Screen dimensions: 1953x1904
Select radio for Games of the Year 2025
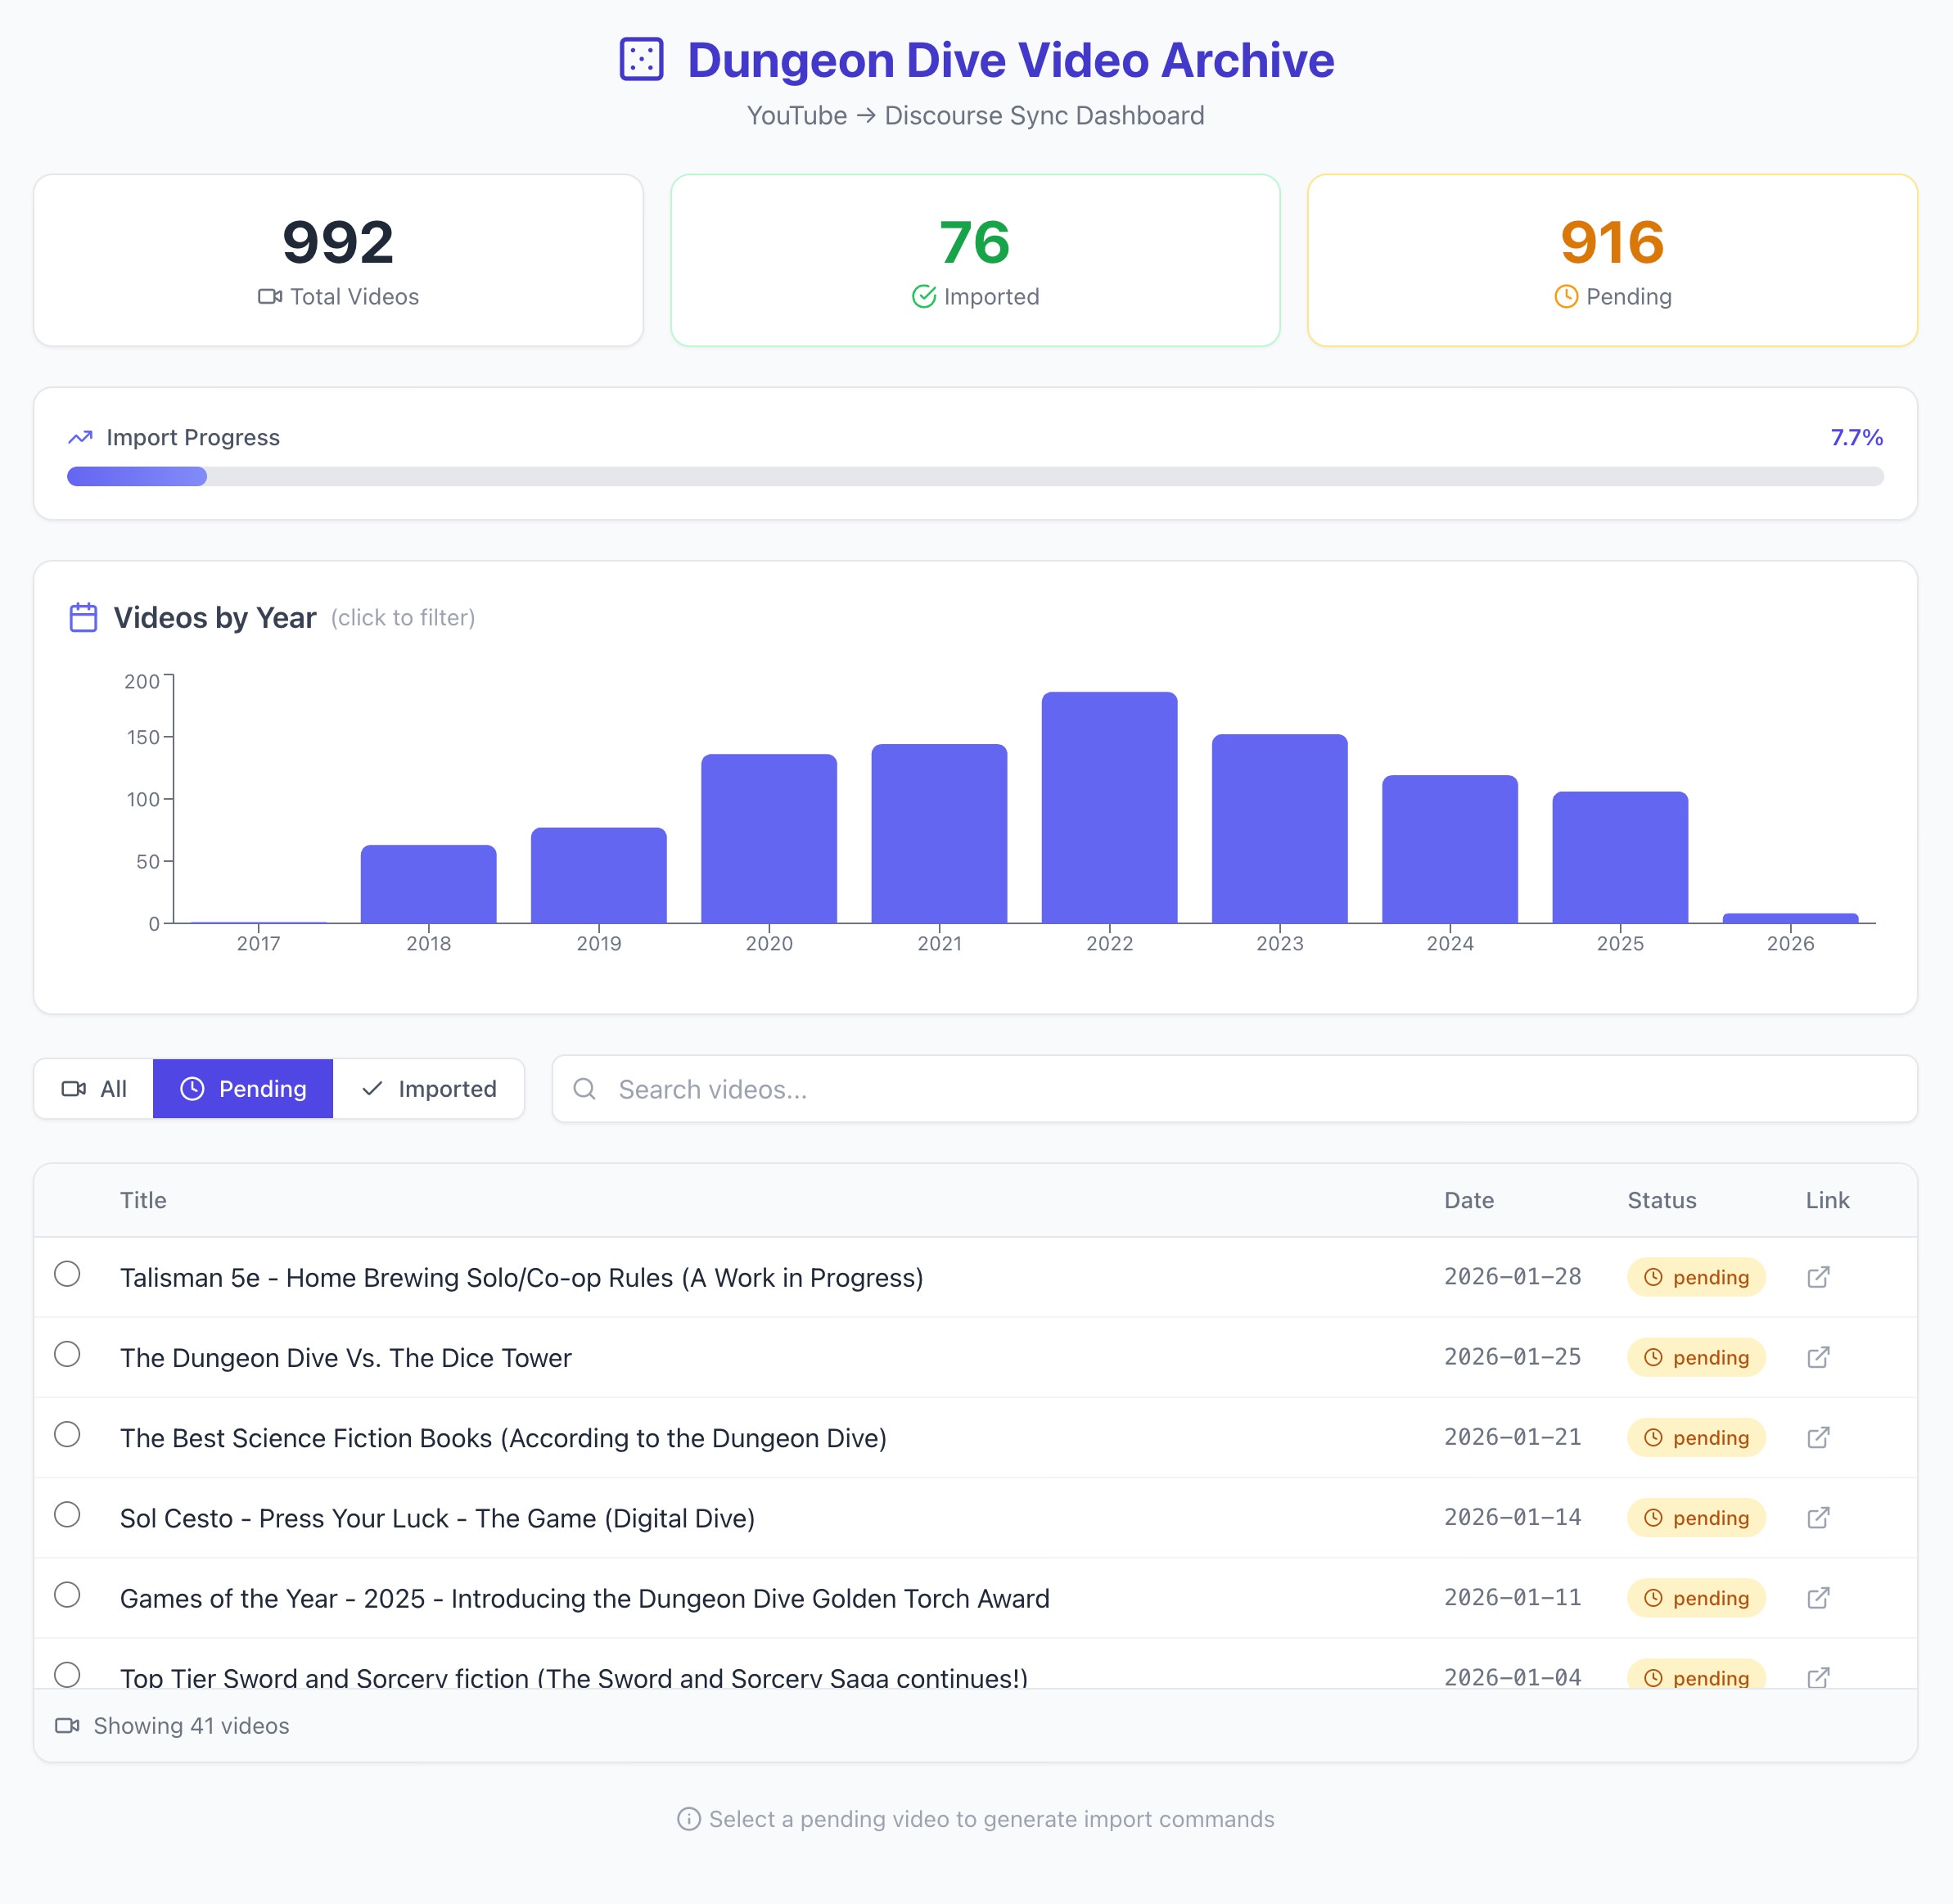(x=67, y=1594)
